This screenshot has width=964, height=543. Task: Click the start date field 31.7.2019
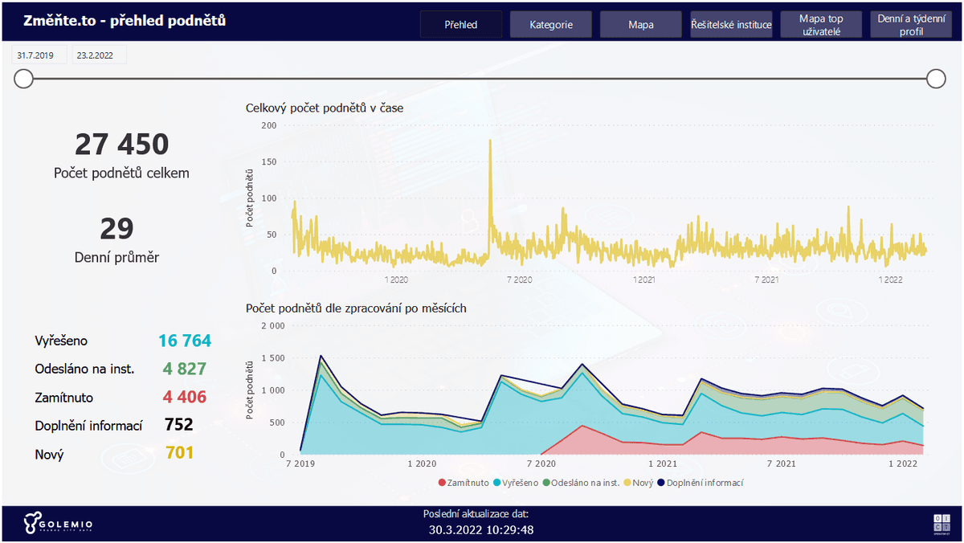pyautogui.click(x=39, y=55)
